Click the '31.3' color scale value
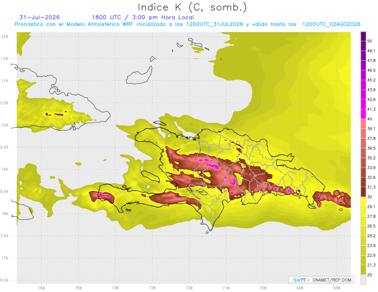 click(371, 187)
